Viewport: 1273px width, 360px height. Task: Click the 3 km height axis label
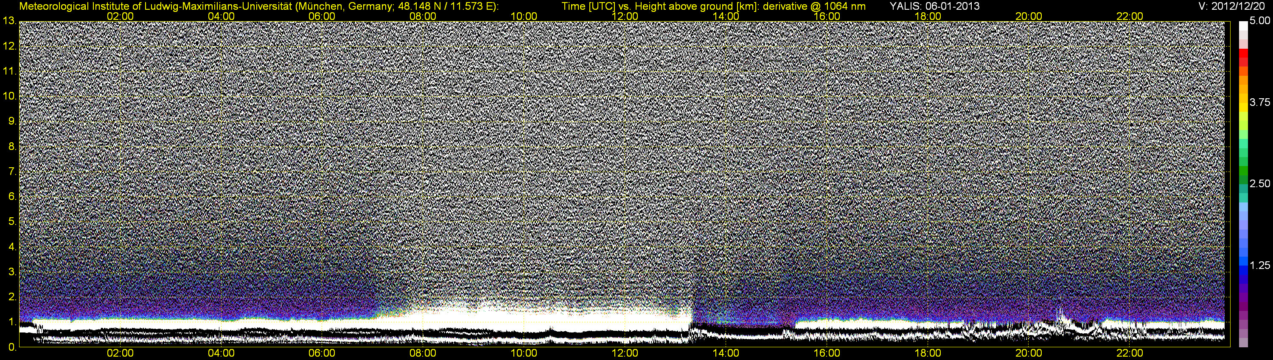coord(12,272)
